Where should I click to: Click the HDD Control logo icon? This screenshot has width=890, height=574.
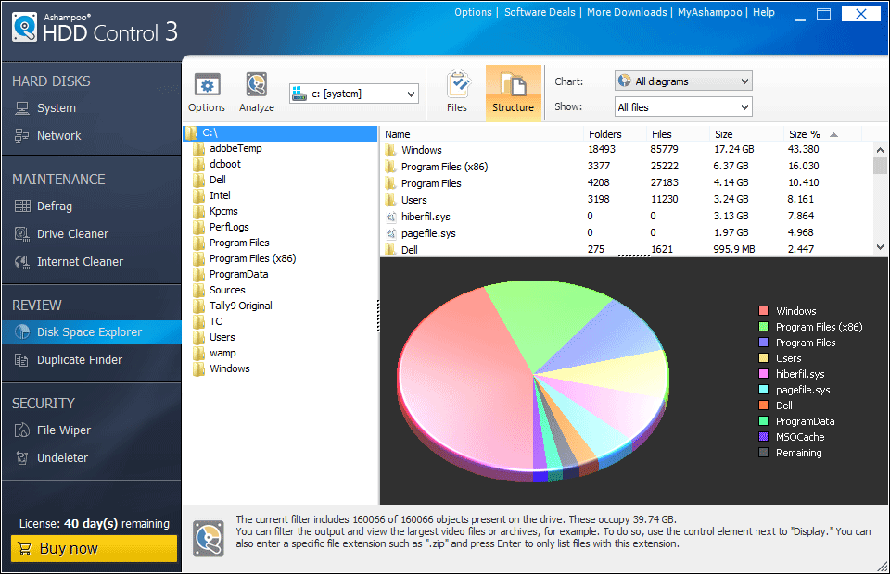coord(24,27)
